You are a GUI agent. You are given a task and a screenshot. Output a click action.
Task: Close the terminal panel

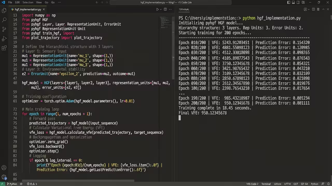click(x=328, y=9)
